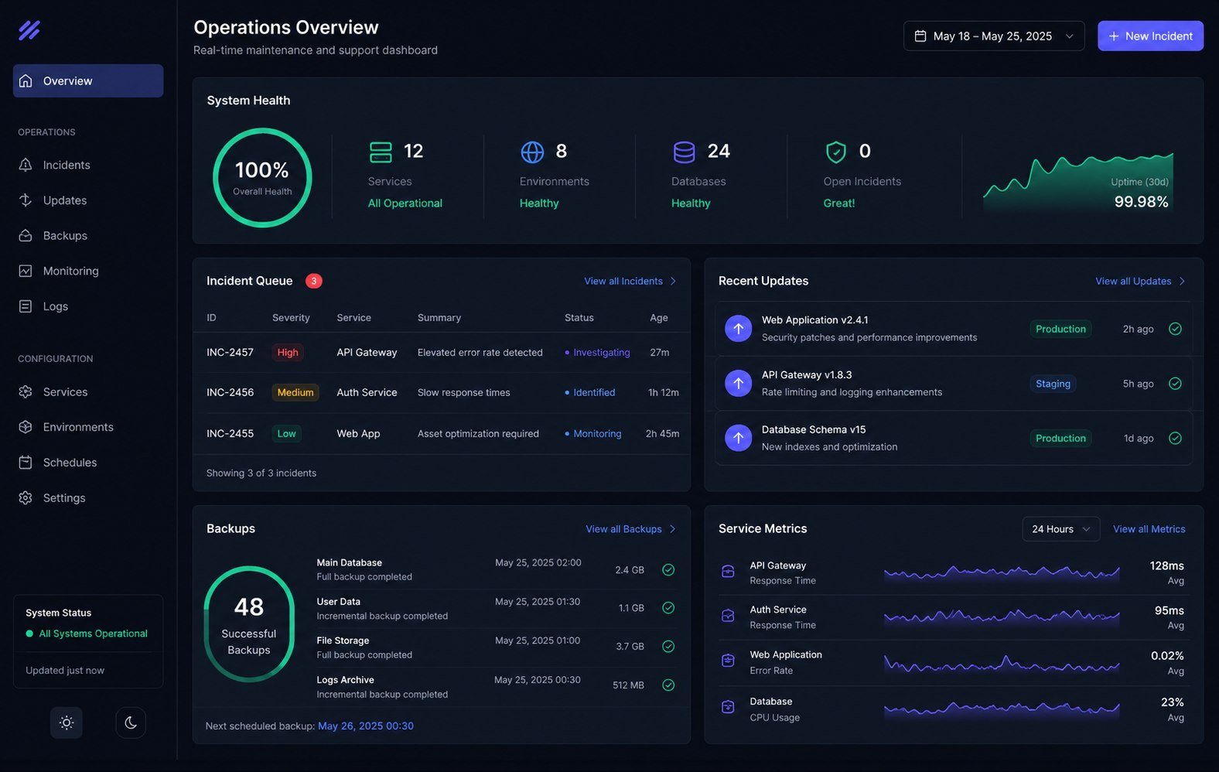Open View all Incidents link
The image size is (1219, 772).
pyautogui.click(x=623, y=281)
